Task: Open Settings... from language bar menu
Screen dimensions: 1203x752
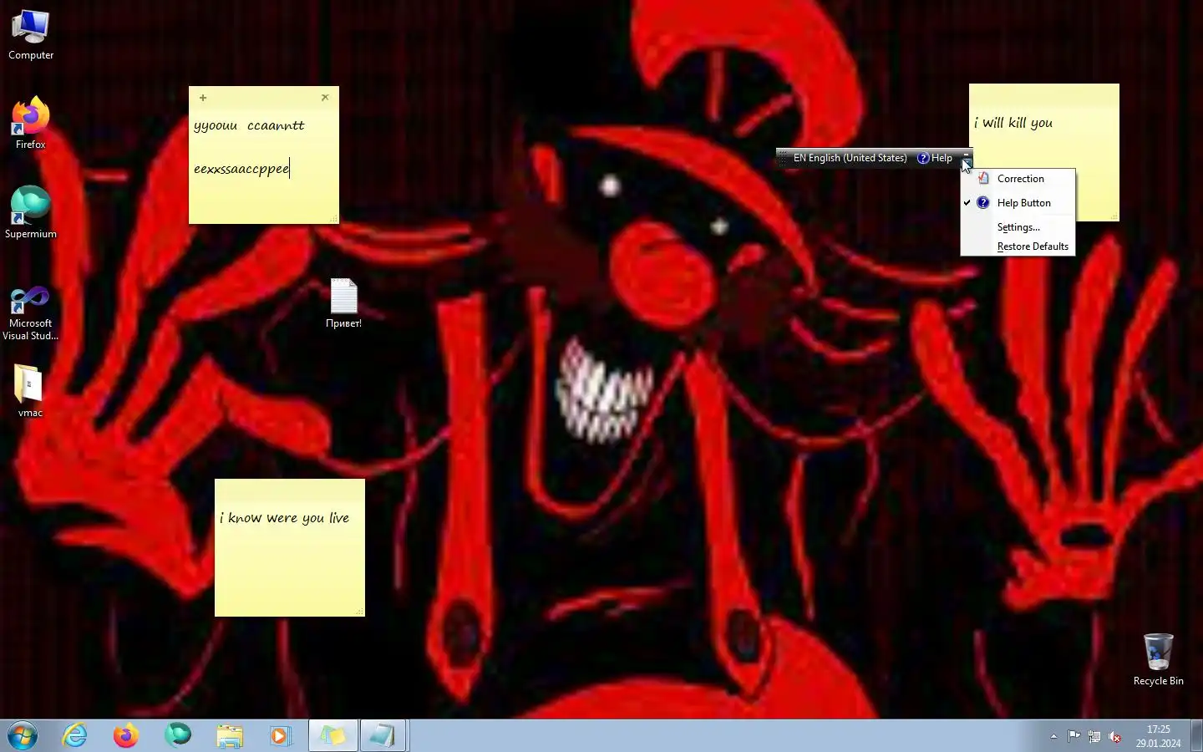Action: [1018, 227]
